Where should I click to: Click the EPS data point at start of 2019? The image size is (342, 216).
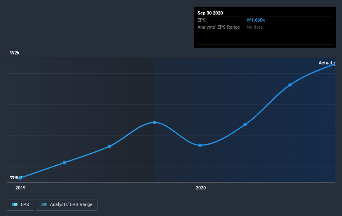click(x=20, y=178)
